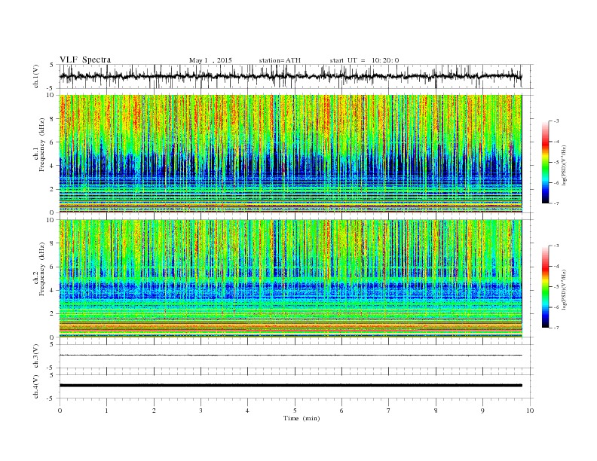Click the "4" kHz tick on ch.1 frequency axis
The width and height of the screenshot is (597, 461).
pos(52,166)
